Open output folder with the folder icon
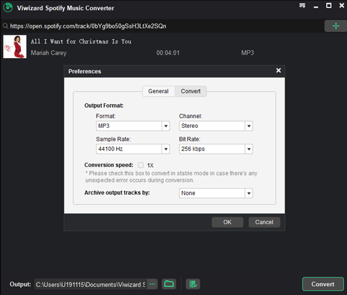This screenshot has width=347, height=295. click(x=169, y=284)
